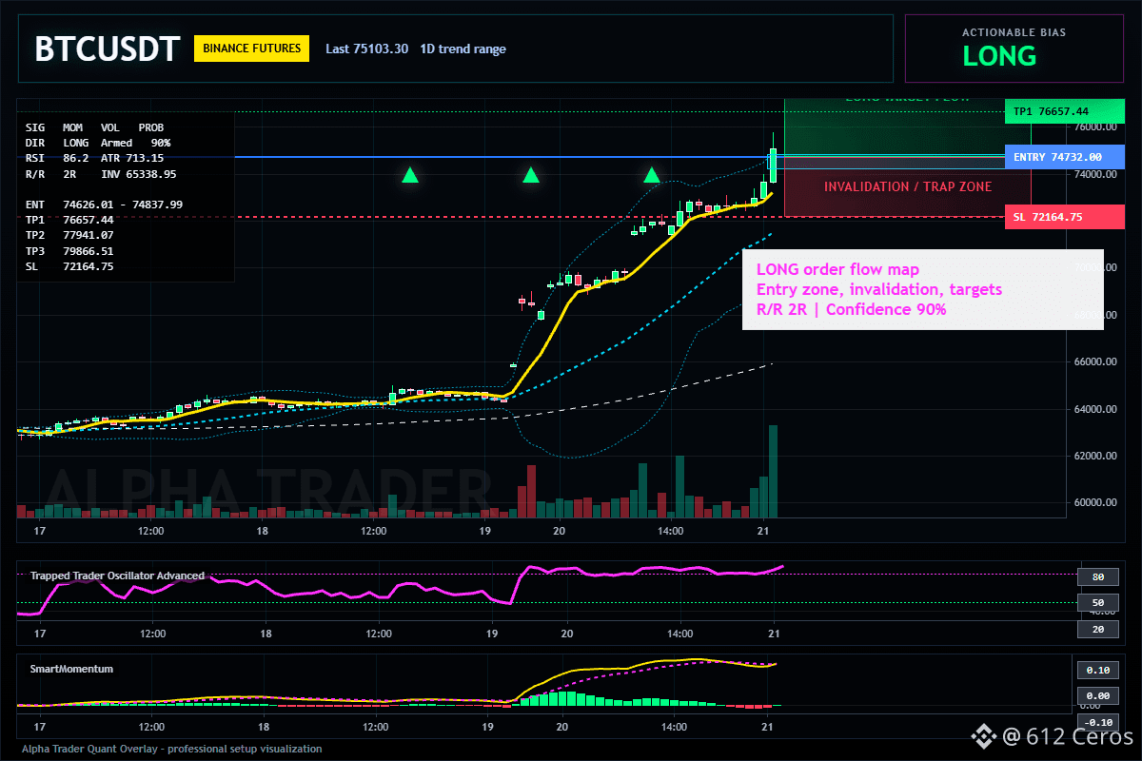
Task: Click the 1D trend range label
Action: (x=463, y=49)
